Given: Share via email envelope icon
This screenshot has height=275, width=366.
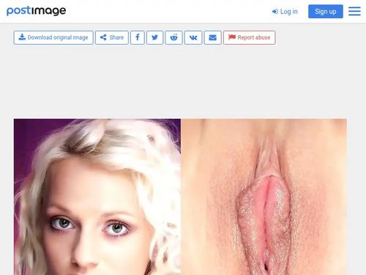Looking at the screenshot, I should [x=213, y=37].
